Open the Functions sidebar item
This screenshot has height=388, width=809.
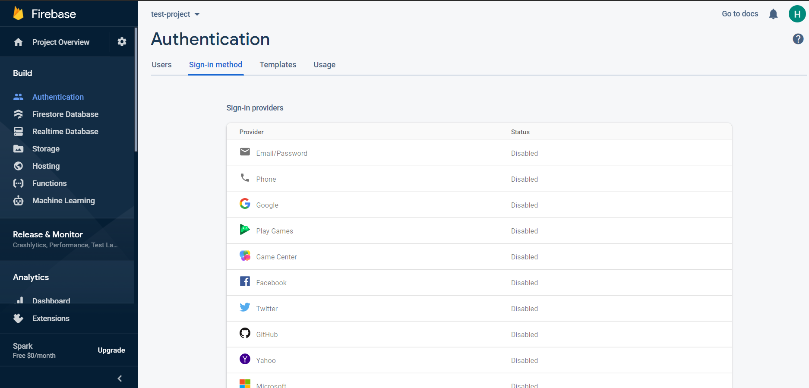click(49, 183)
